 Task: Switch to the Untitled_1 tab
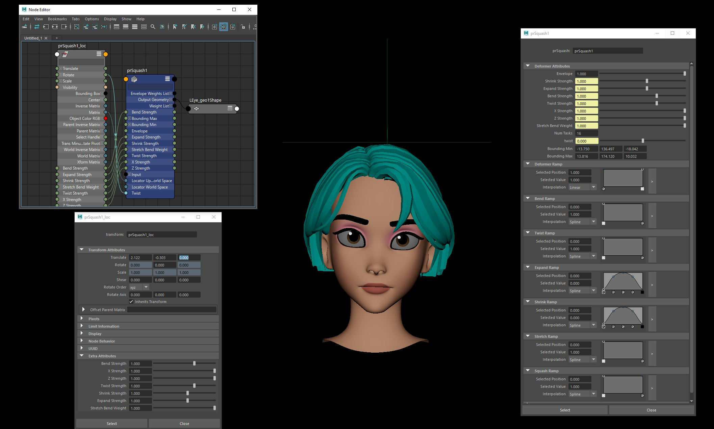33,38
